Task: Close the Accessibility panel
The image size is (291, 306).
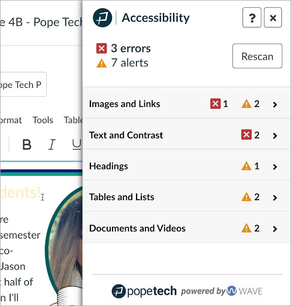Action: [x=273, y=17]
